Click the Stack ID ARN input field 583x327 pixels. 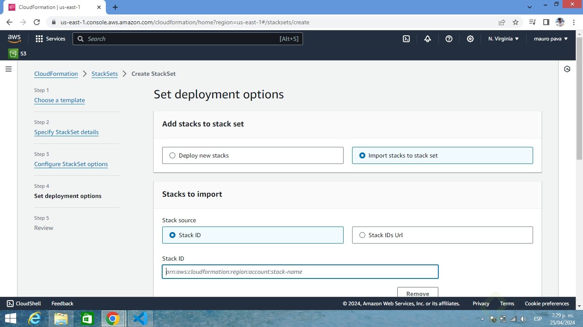(x=300, y=272)
